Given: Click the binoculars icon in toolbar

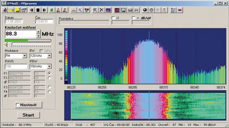Looking at the screenshot, I should click(x=136, y=10).
